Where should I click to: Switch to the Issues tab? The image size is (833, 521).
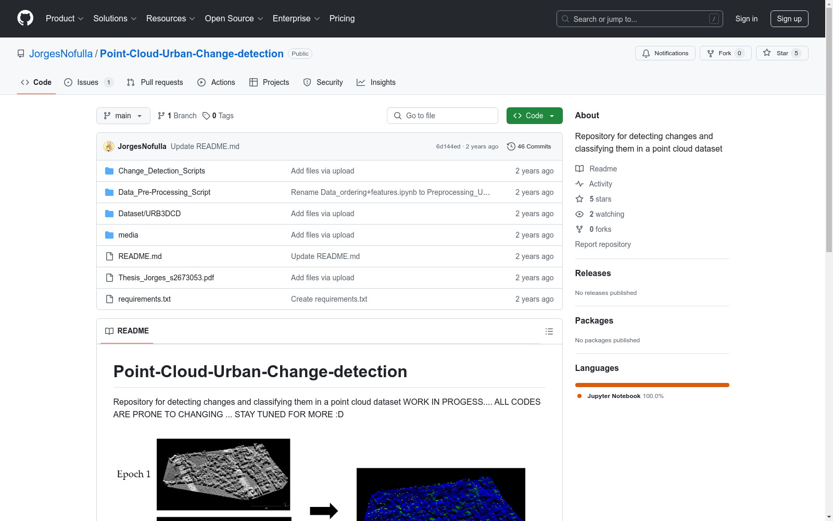pos(89,82)
